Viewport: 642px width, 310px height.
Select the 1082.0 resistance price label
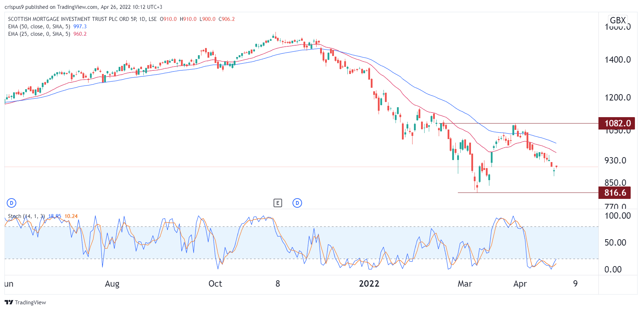click(x=617, y=123)
